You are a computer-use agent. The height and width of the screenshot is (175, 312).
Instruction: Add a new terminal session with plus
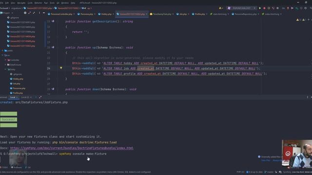(36, 97)
